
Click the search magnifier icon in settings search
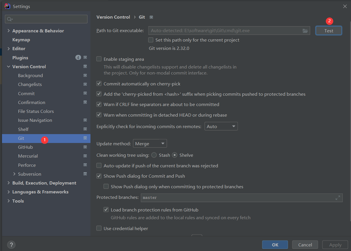[x=10, y=19]
